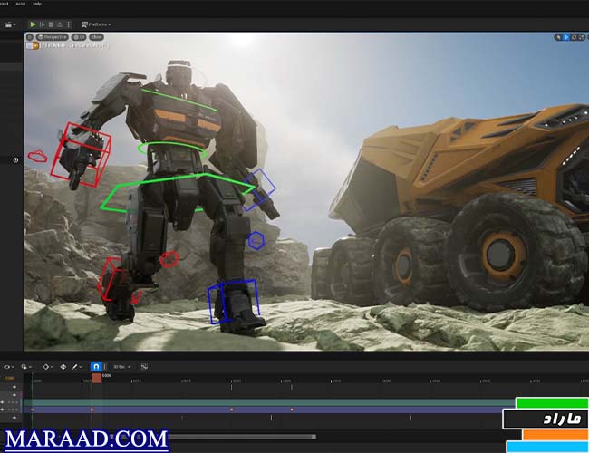Select the green waist ring control
Image resolution: width=589 pixels, height=453 pixels.
(x=171, y=149)
